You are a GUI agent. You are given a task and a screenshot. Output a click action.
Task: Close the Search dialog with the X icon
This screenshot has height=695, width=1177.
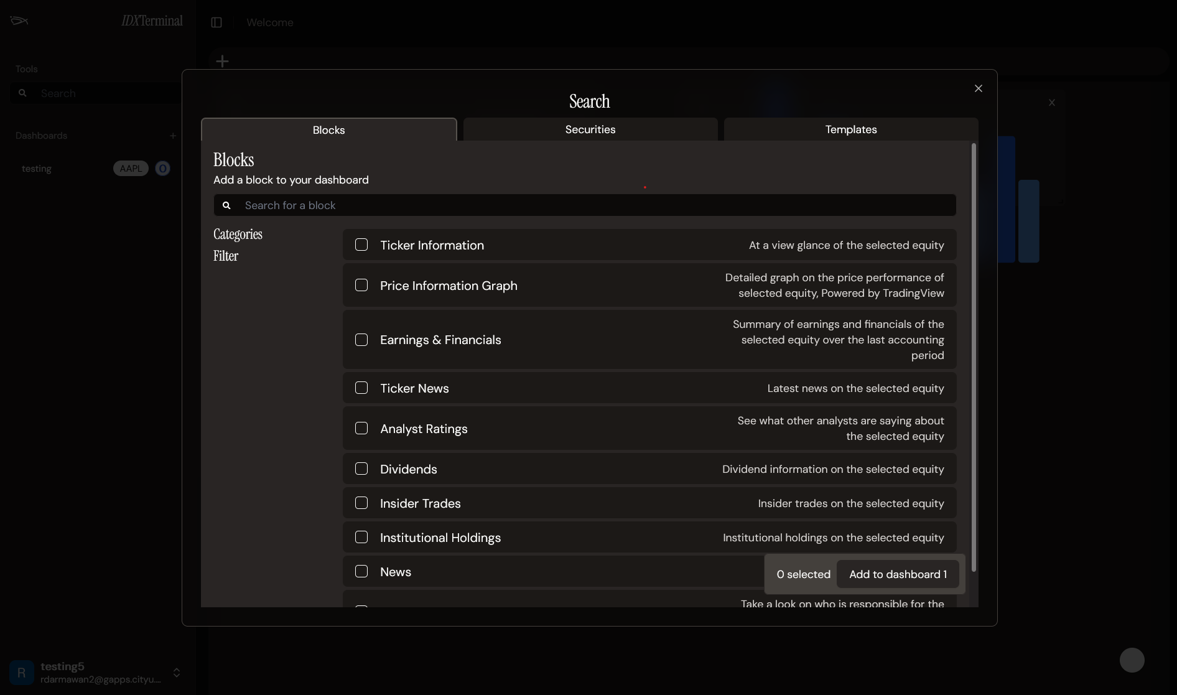coord(979,88)
